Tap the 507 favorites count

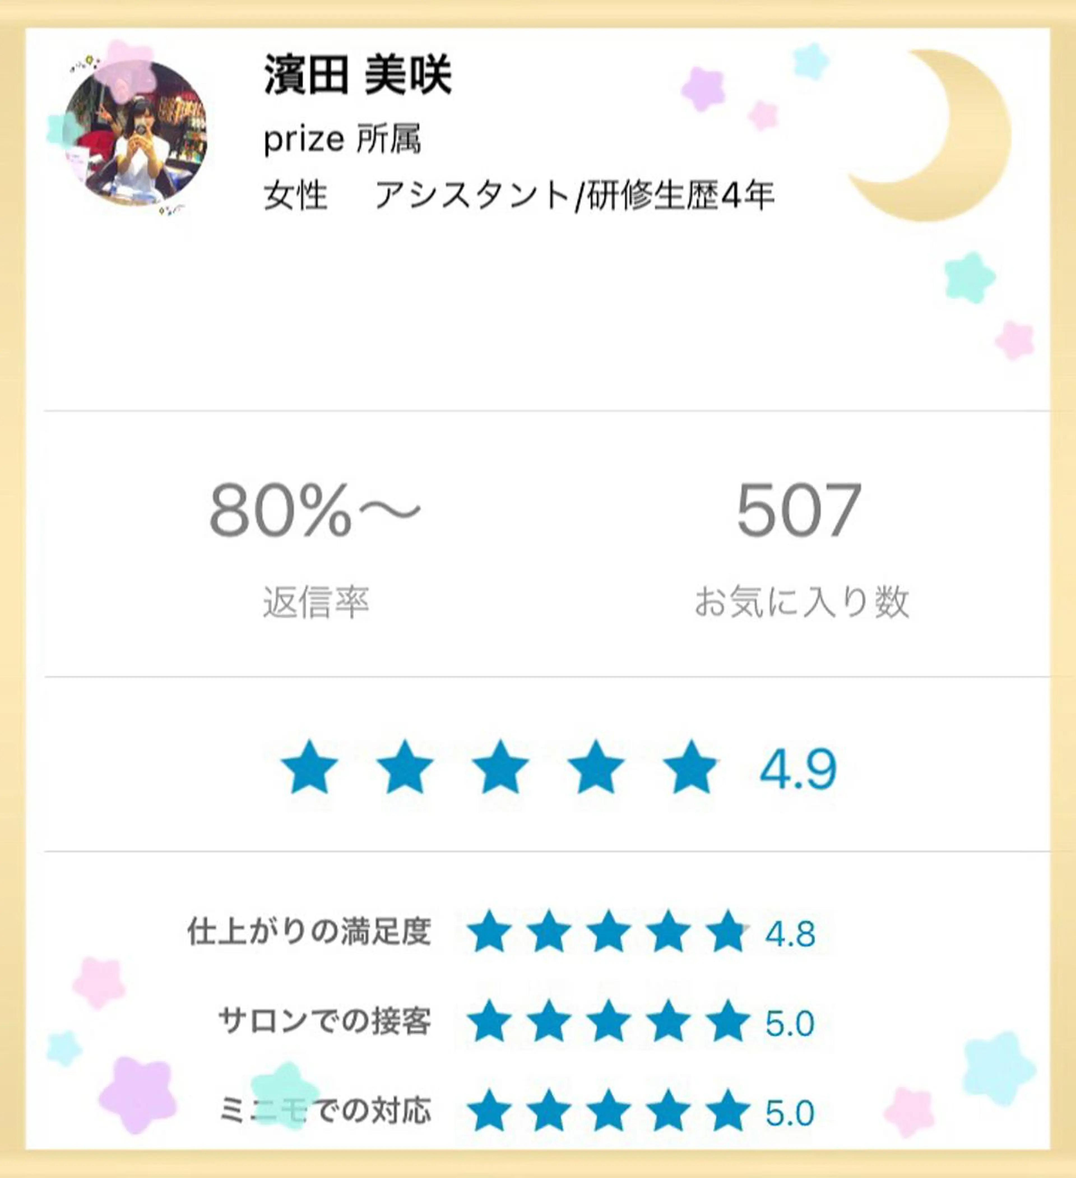[799, 510]
